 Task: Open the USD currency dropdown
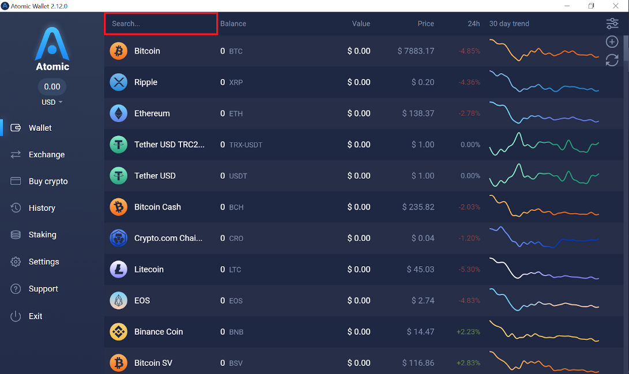click(x=52, y=102)
